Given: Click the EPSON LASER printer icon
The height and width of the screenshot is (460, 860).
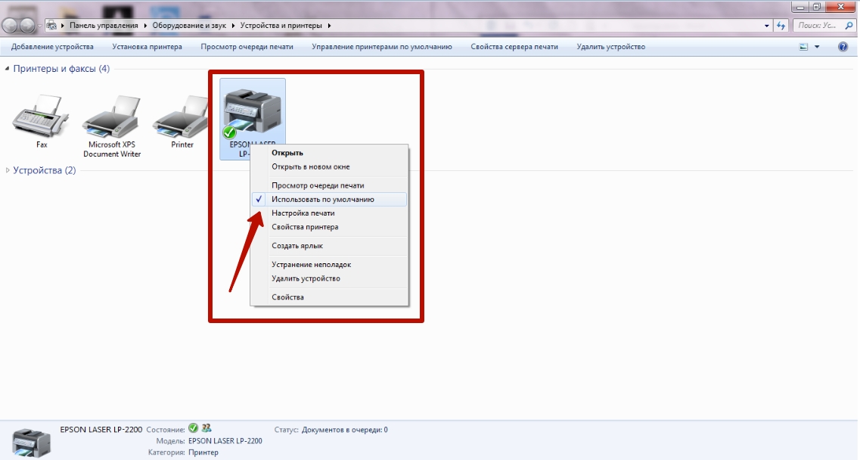Looking at the screenshot, I should (253, 110).
